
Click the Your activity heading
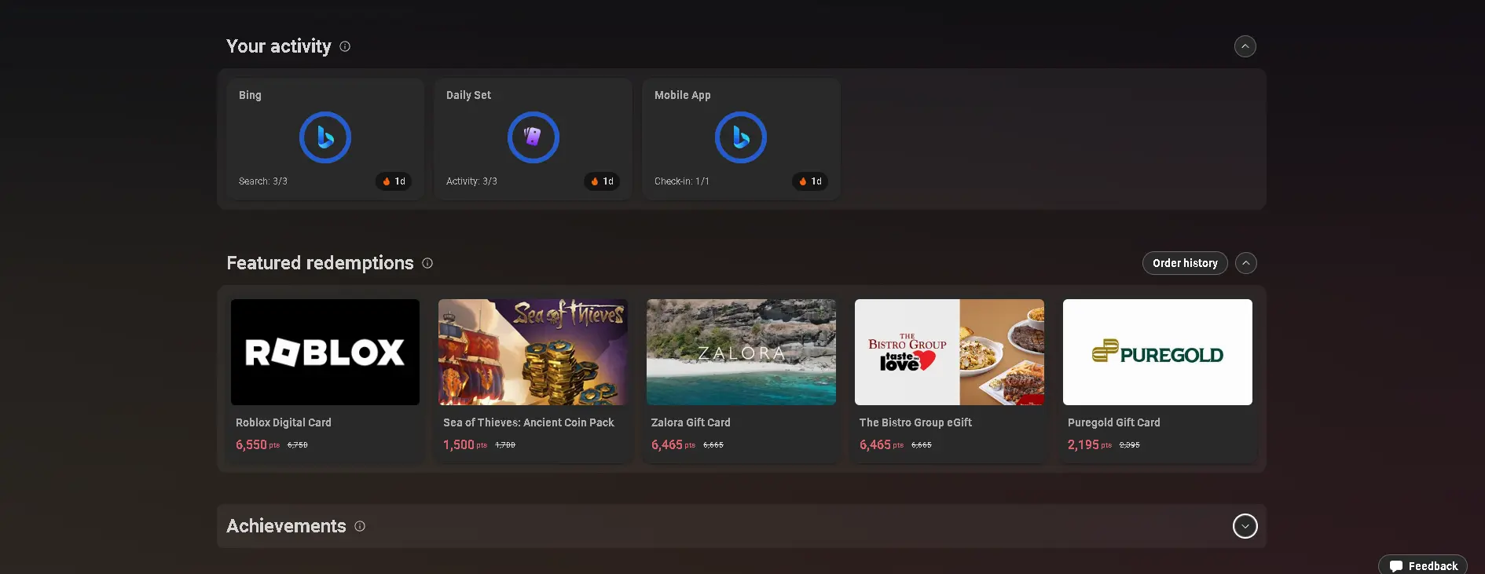(x=279, y=46)
